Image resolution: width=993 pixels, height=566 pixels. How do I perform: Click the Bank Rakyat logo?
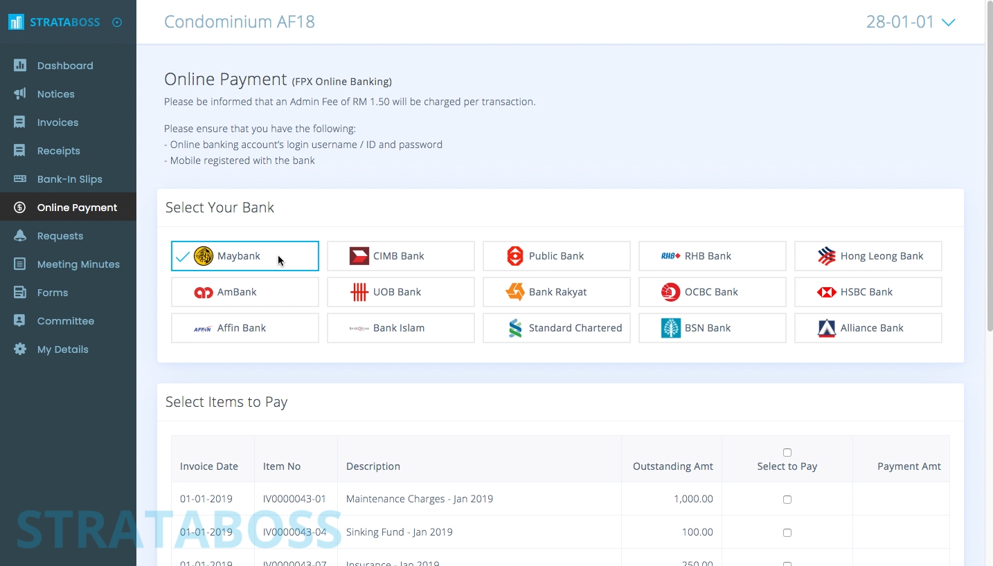click(x=515, y=292)
